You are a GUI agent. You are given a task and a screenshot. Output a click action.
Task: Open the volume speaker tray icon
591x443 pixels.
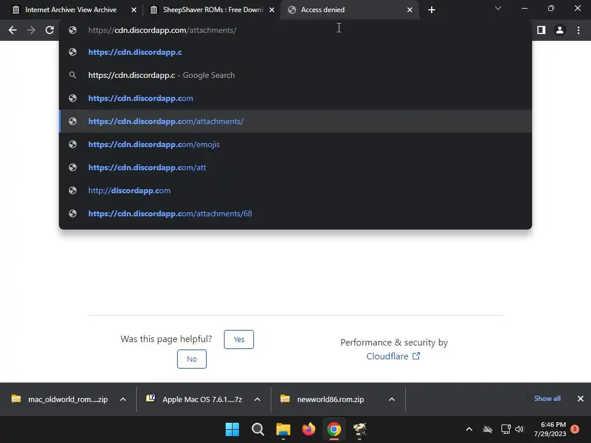tap(519, 429)
